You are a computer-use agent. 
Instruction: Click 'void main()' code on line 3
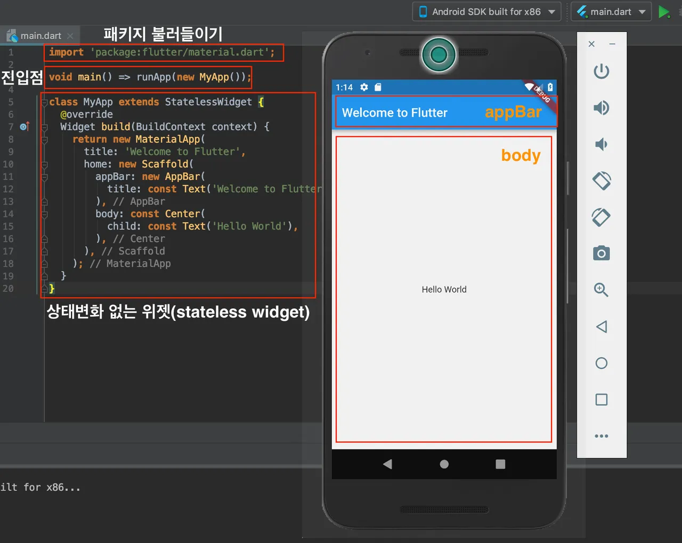pyautogui.click(x=80, y=77)
